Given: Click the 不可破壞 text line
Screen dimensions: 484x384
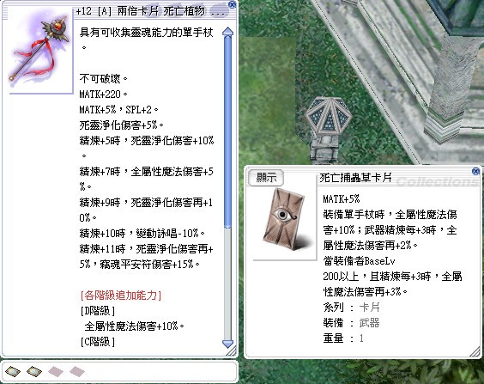Looking at the screenshot, I should (x=103, y=79).
